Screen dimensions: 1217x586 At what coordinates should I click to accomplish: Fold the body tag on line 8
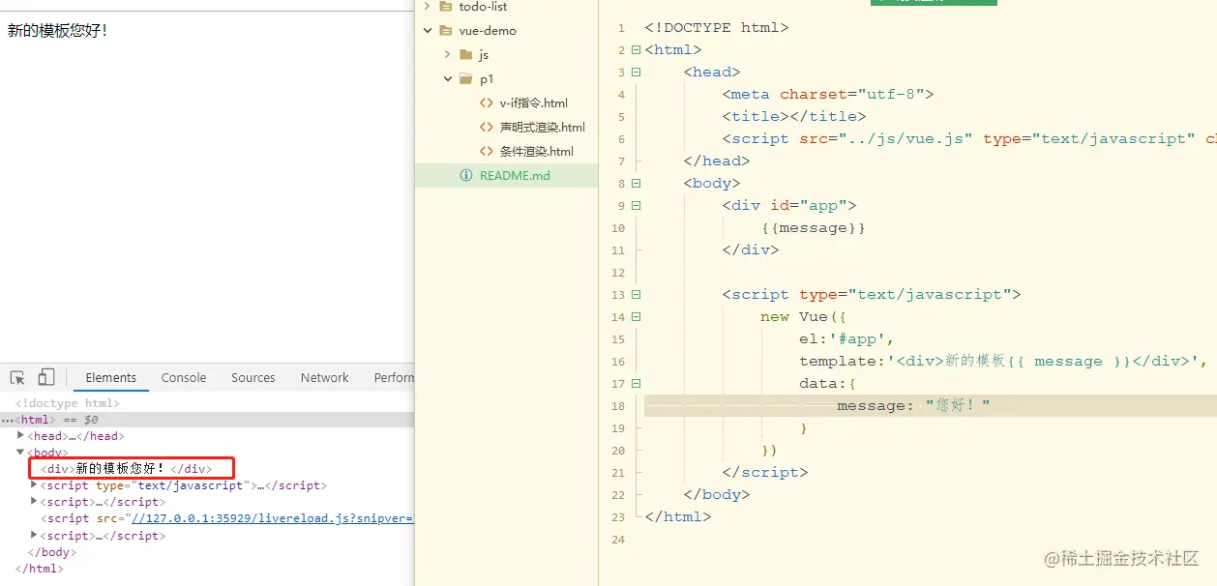[636, 183]
